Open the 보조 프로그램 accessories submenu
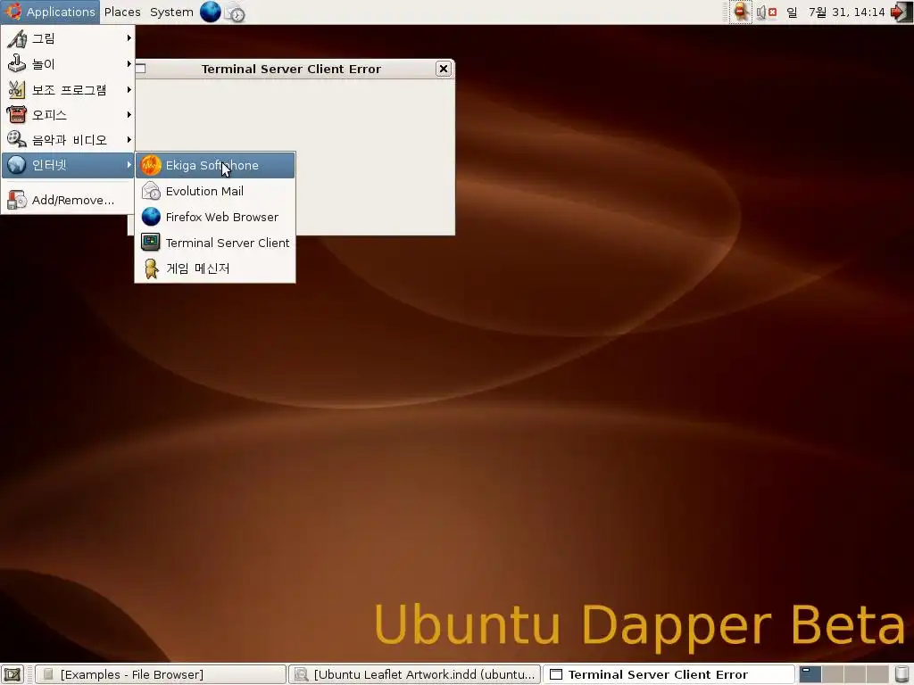 [69, 90]
